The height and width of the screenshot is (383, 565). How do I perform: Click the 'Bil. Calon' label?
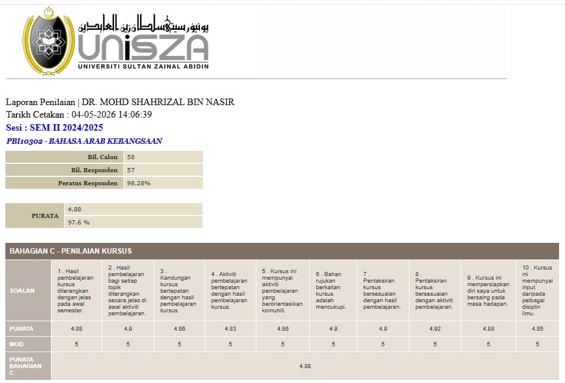point(102,157)
